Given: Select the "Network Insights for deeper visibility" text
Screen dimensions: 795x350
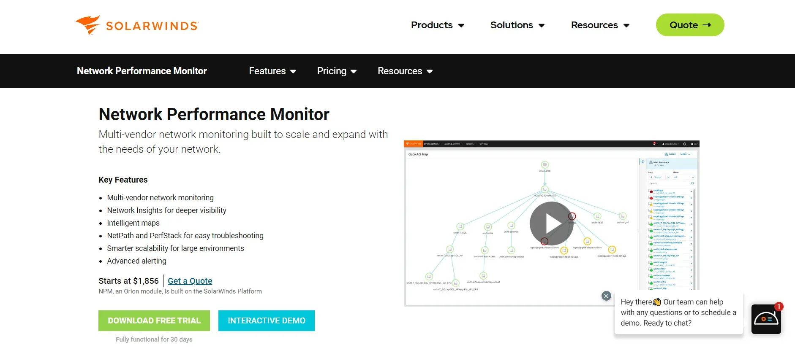Looking at the screenshot, I should pos(166,210).
